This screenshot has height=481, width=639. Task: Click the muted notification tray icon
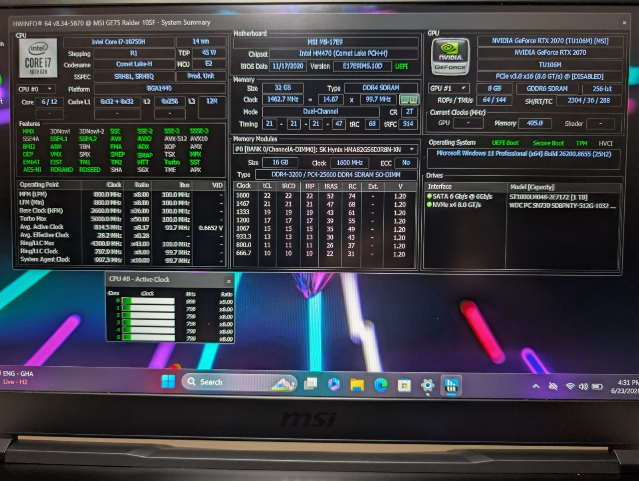click(553, 386)
